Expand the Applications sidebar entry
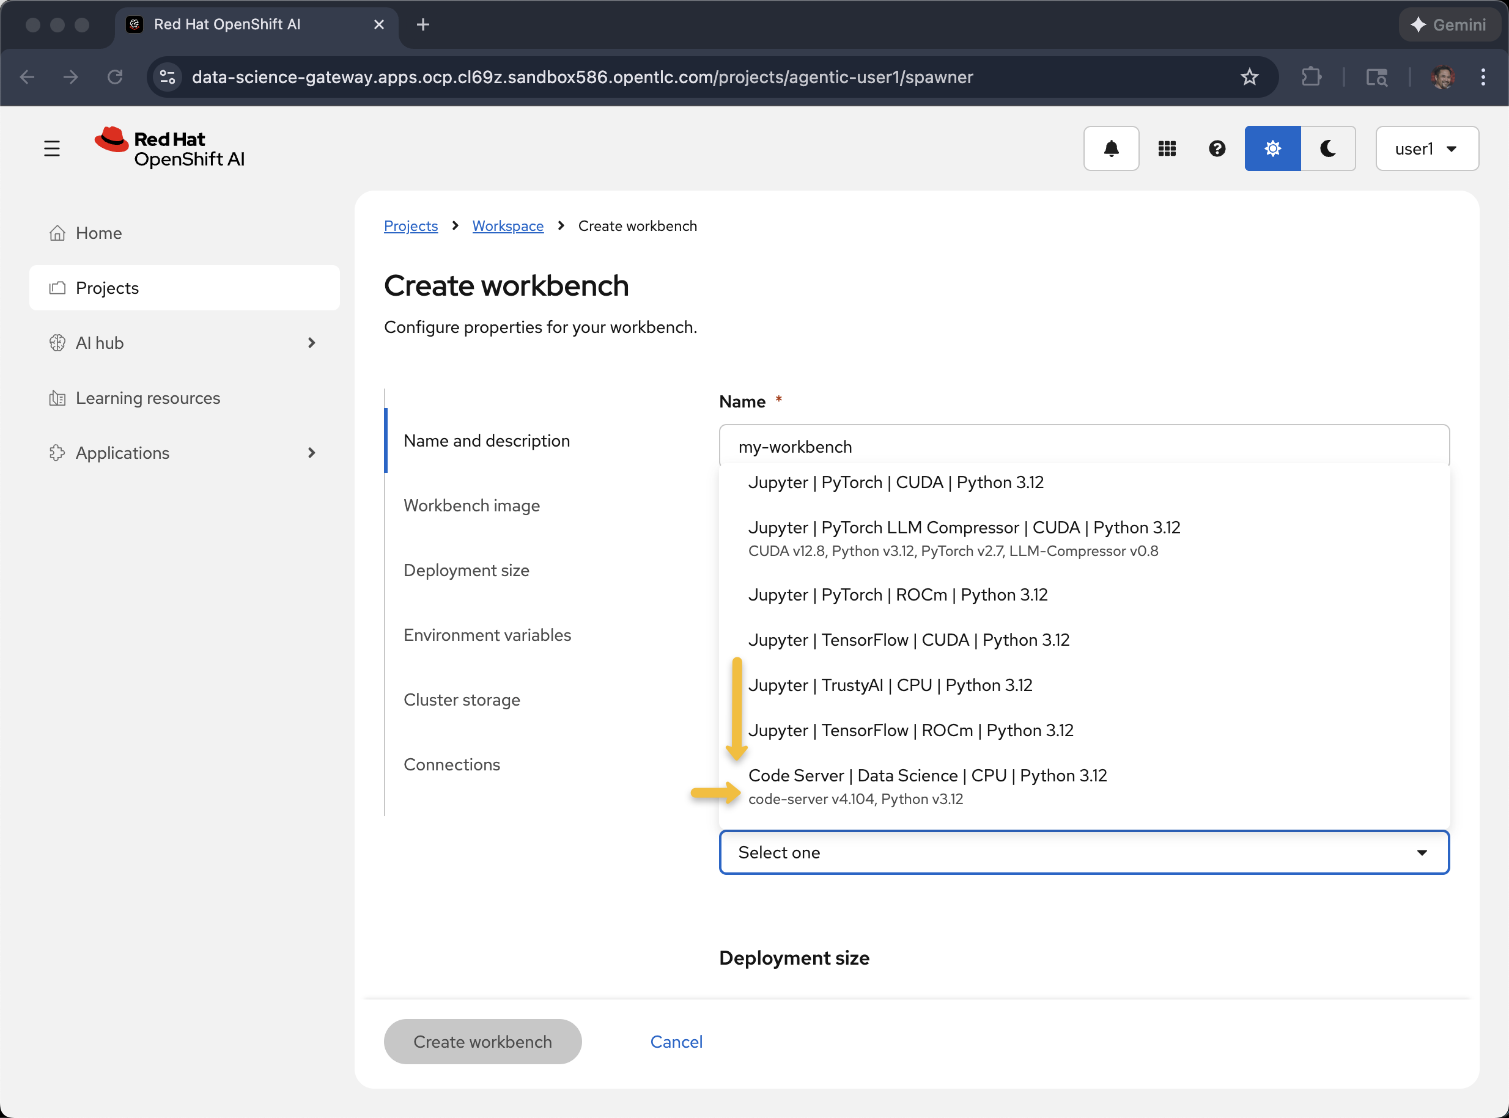This screenshot has width=1509, height=1118. [x=122, y=453]
